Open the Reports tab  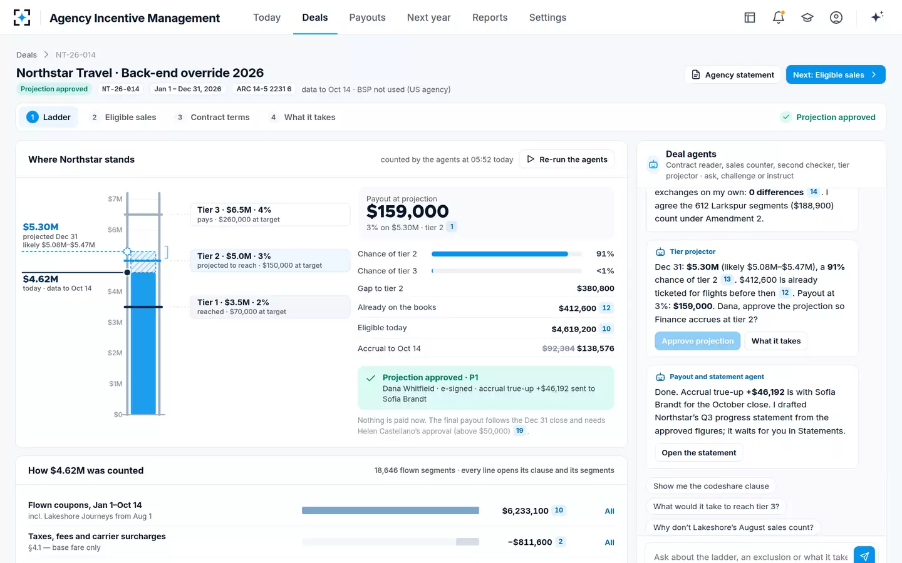[x=490, y=18]
